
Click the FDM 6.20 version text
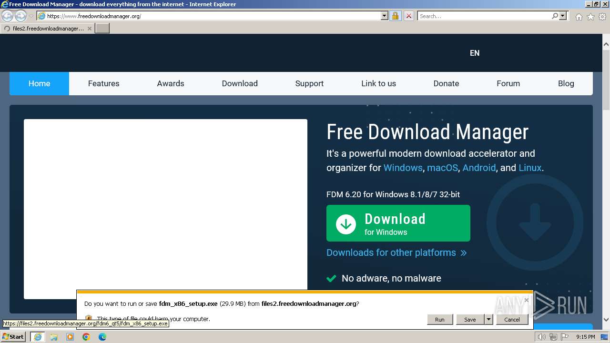393,194
